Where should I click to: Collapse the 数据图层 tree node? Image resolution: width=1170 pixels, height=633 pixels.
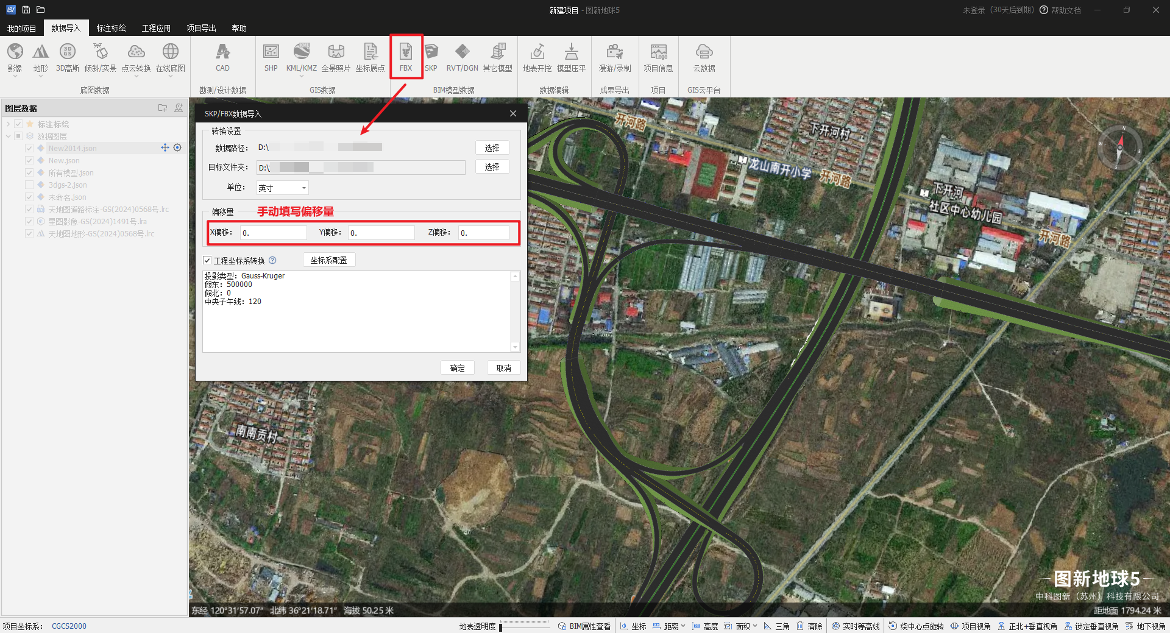pyautogui.click(x=8, y=136)
